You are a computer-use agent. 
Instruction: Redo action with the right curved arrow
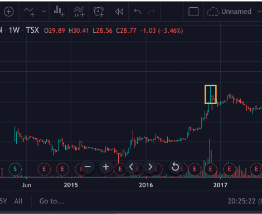pyautogui.click(x=152, y=12)
